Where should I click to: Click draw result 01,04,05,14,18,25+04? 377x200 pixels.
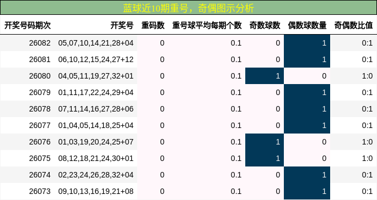(x=96, y=125)
